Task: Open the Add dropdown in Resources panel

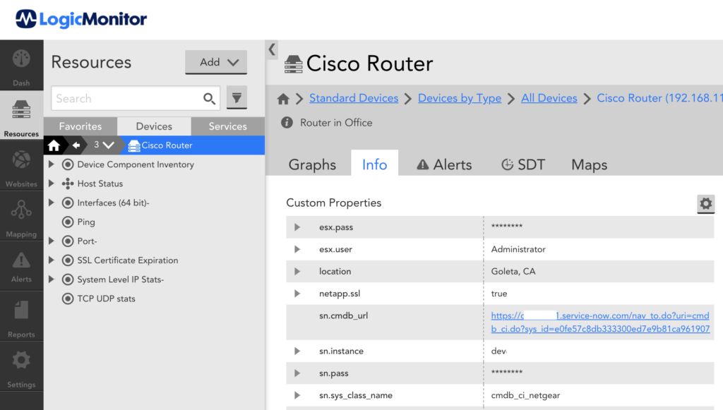Action: pyautogui.click(x=216, y=62)
